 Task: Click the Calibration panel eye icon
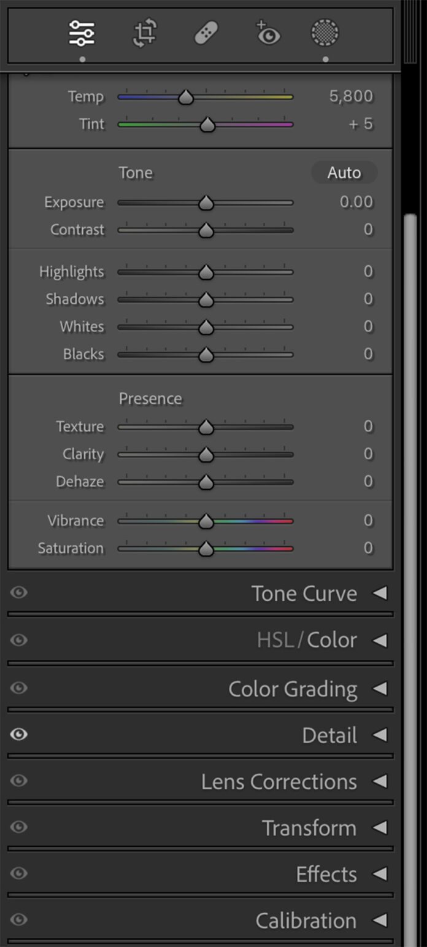[18, 919]
